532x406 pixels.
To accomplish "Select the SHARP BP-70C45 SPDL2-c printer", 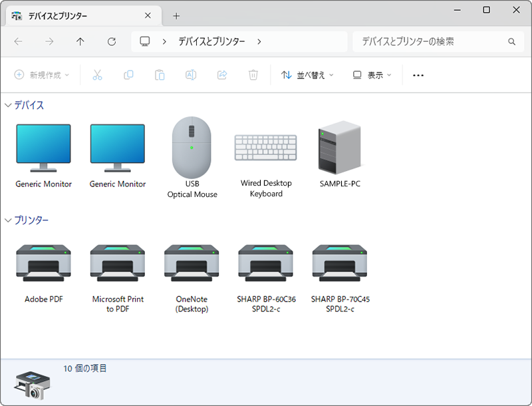I will (x=340, y=263).
